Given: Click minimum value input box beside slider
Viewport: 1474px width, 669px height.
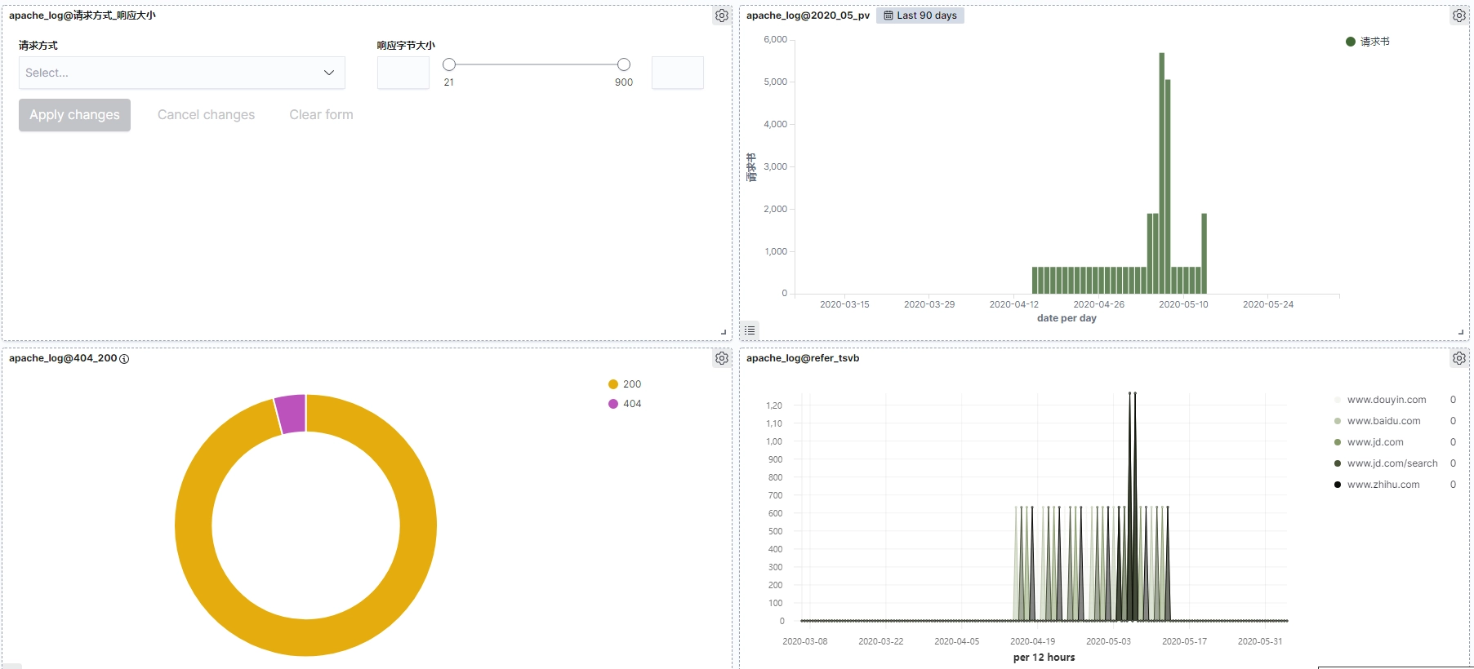Looking at the screenshot, I should [x=403, y=73].
